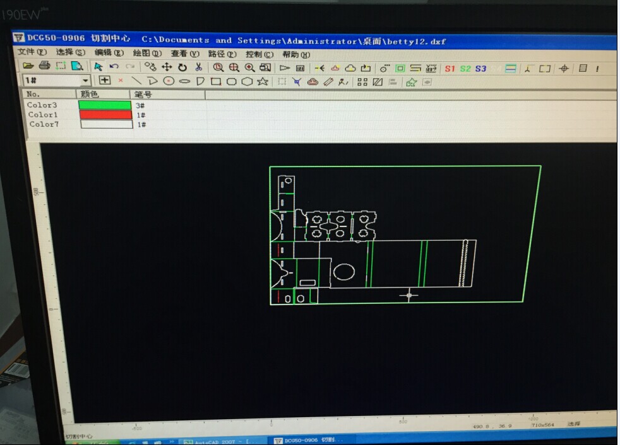The image size is (620, 445).
Task: Open the 文件 (File) menu
Action: (32, 52)
